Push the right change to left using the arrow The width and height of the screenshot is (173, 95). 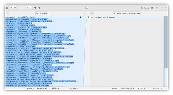(x=88, y=17)
